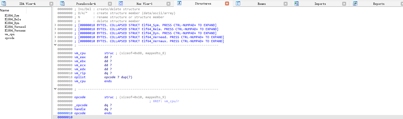Screen dimensions: 403x119
Task: Select Elf64_Sym in the Name list
Action: (x=12, y=15)
